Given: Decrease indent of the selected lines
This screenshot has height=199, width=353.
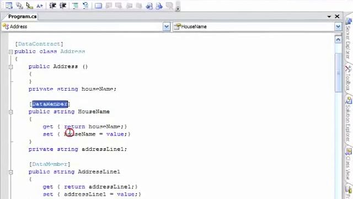Looking at the screenshot, I should point(53,6).
